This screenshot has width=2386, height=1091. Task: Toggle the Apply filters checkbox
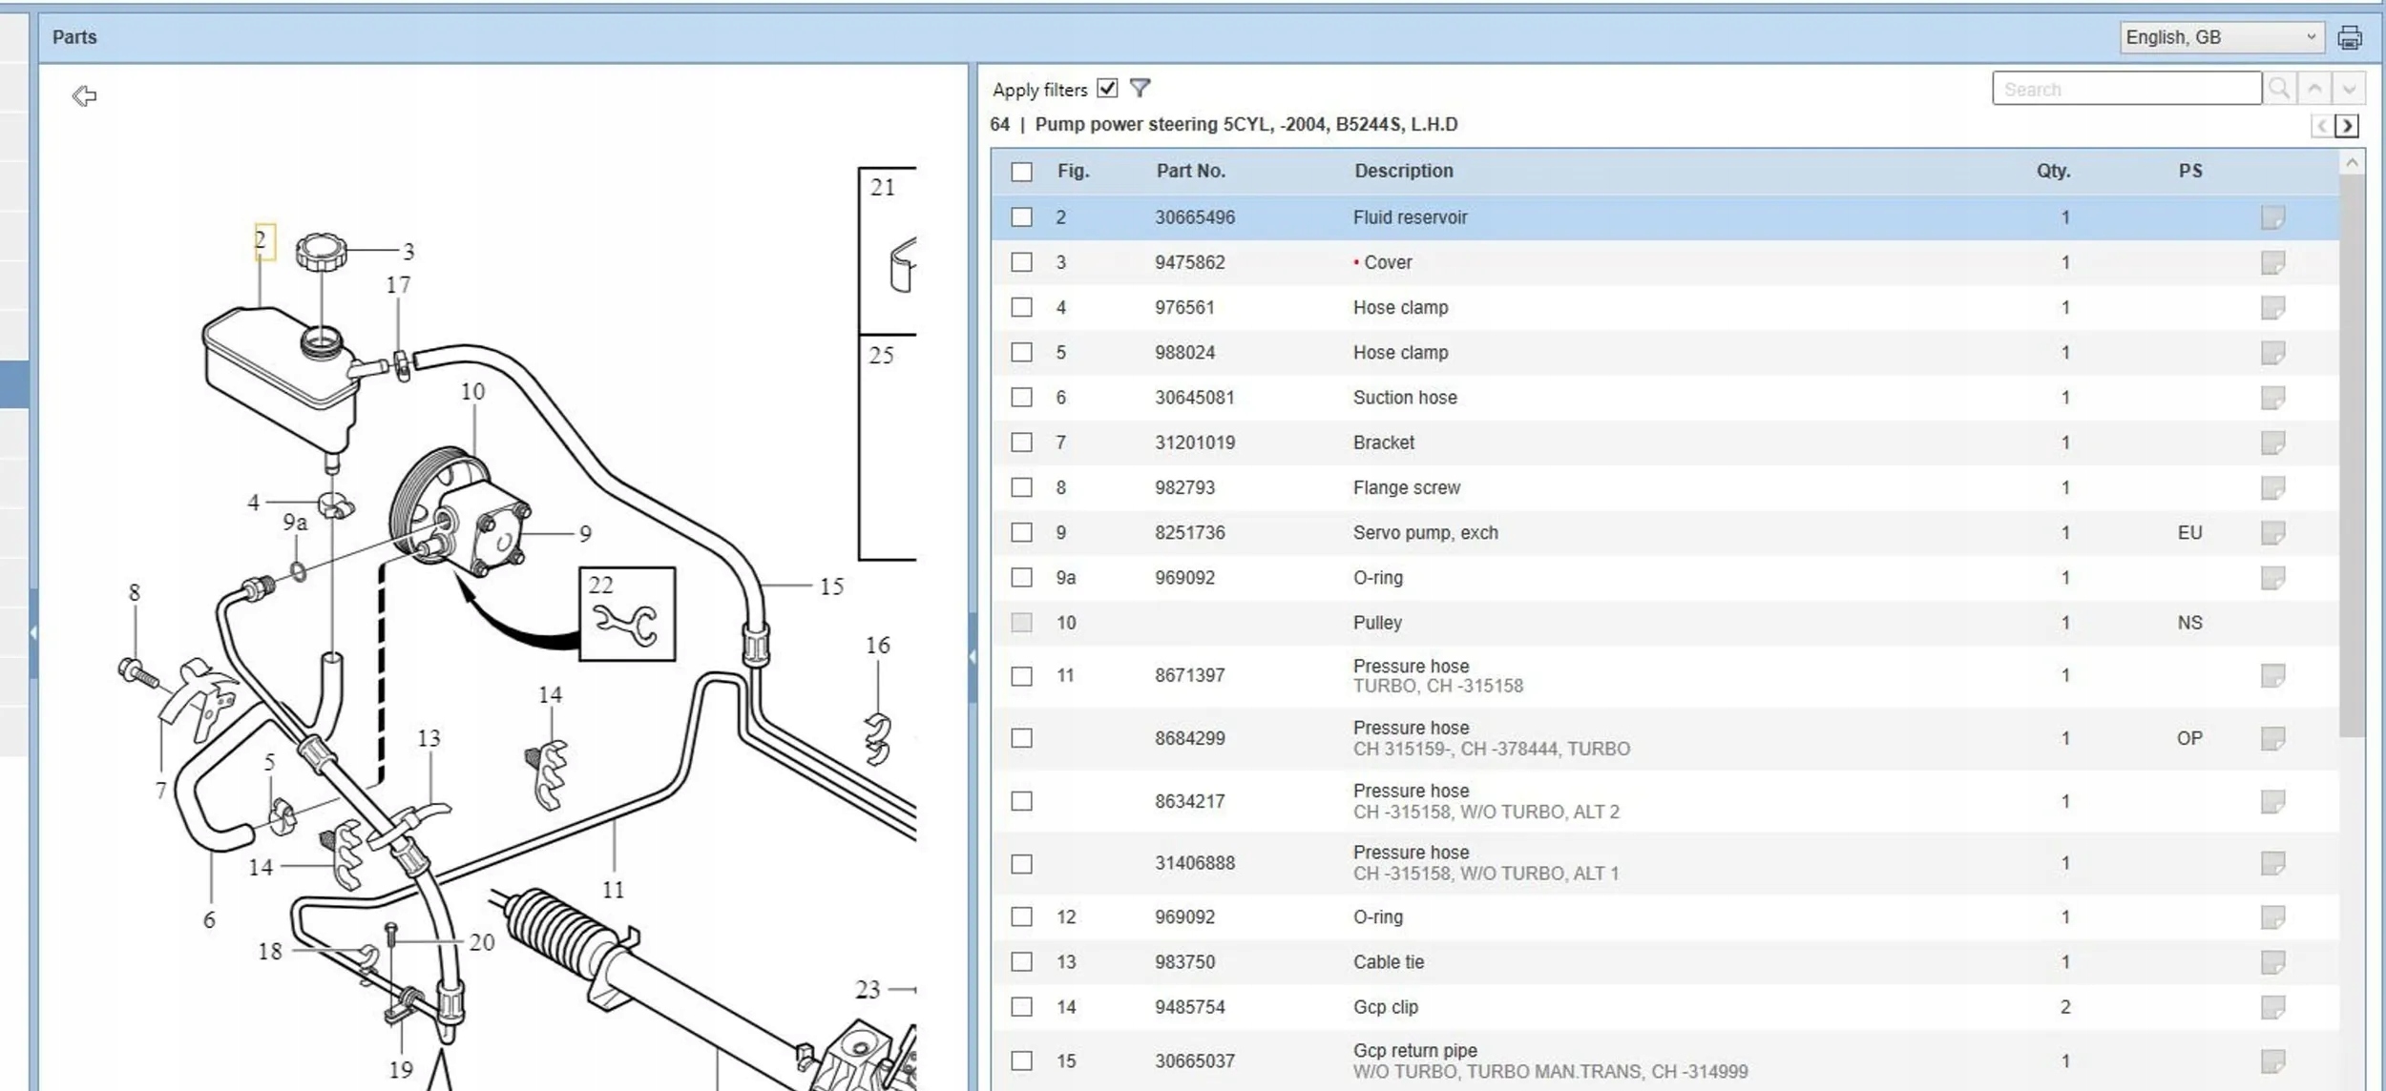pyautogui.click(x=1107, y=89)
